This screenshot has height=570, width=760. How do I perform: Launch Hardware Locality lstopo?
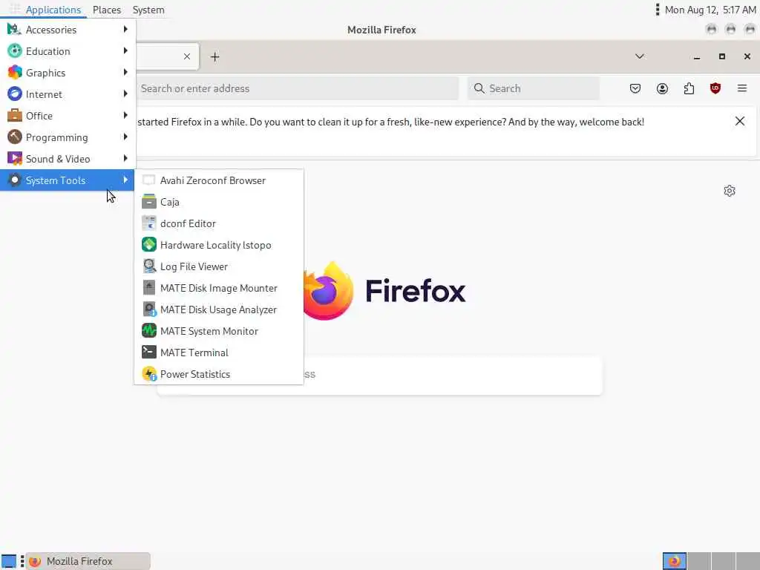point(219,245)
